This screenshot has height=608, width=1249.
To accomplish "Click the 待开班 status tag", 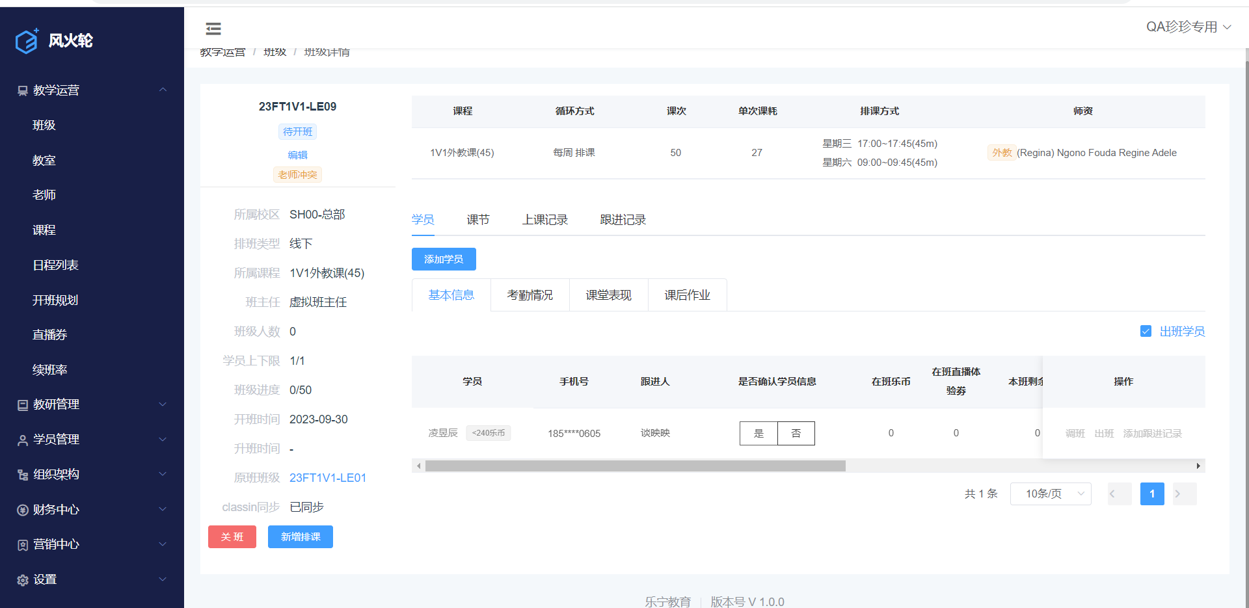I will (x=298, y=132).
